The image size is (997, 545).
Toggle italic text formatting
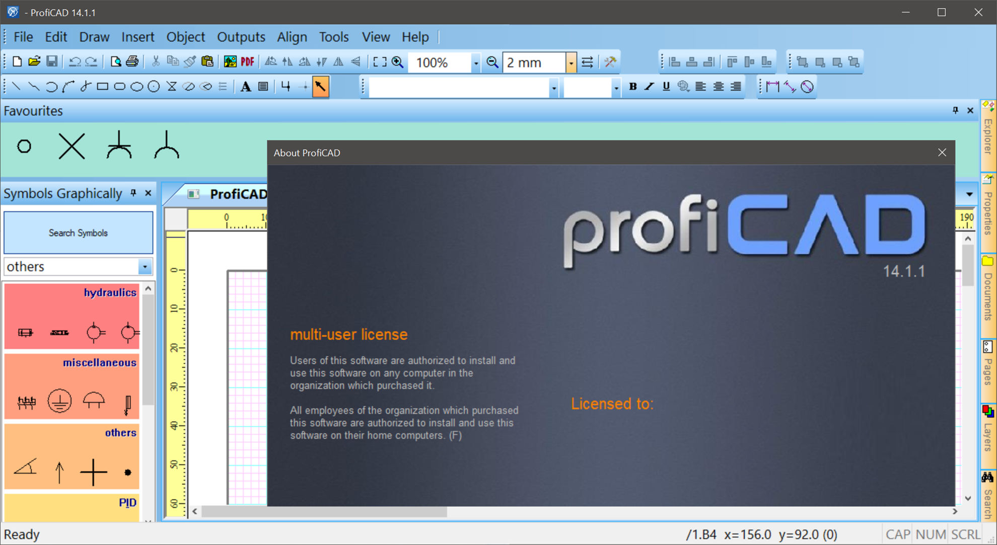pos(650,87)
